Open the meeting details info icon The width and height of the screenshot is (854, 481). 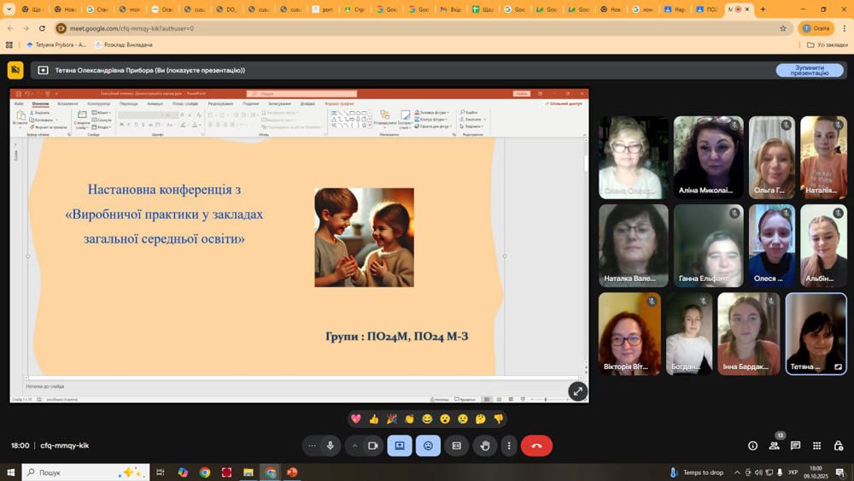tap(752, 445)
